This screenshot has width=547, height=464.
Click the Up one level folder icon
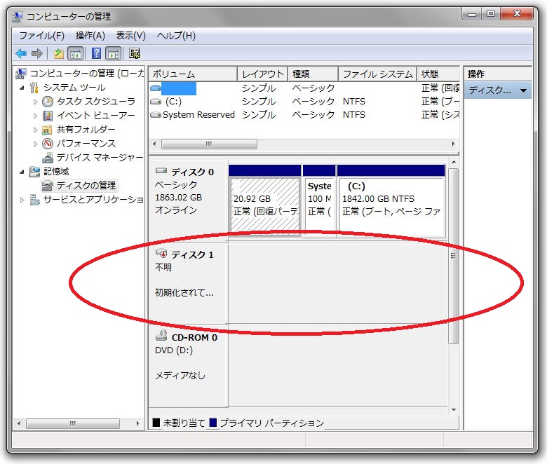coord(59,54)
